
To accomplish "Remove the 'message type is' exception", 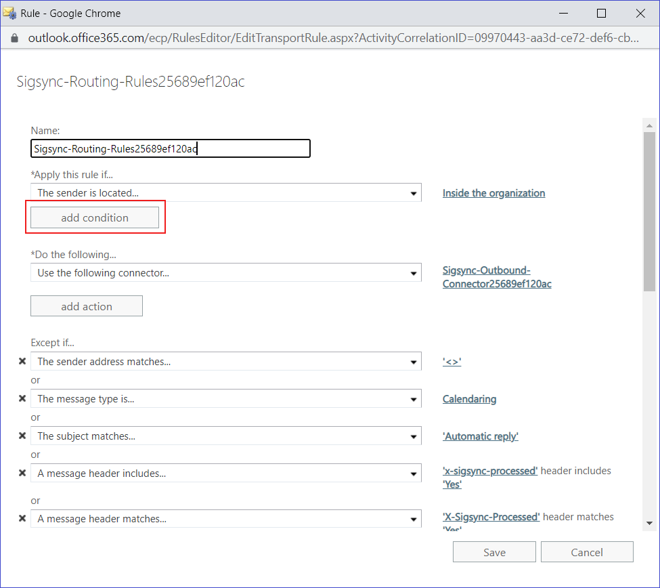I will [x=22, y=400].
